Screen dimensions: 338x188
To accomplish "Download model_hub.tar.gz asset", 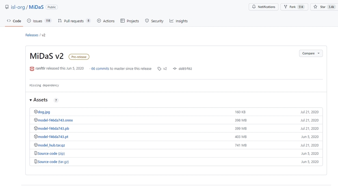I will pos(51,145).
